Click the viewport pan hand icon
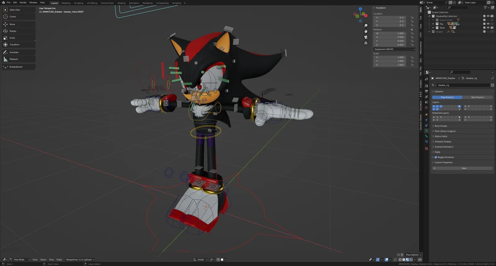 [366, 31]
